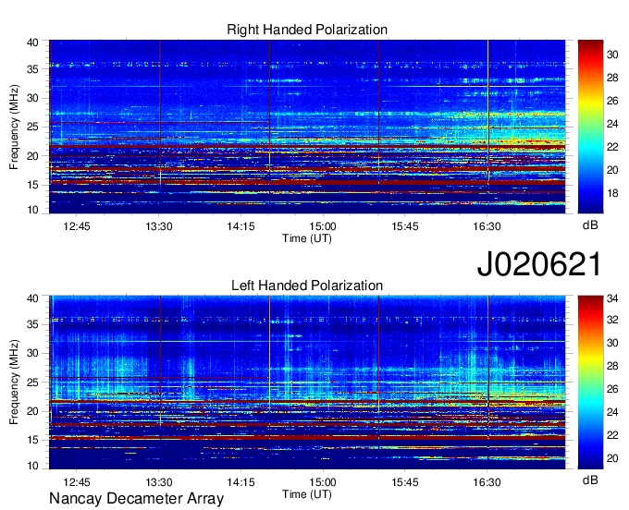The width and height of the screenshot is (629, 510).
Task: Click "Time (UT)" label under the Left Handed plot
Action: 307,494
